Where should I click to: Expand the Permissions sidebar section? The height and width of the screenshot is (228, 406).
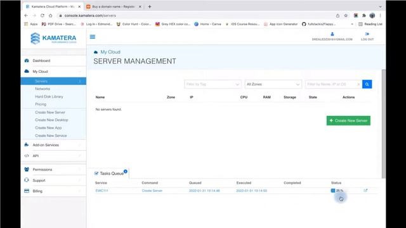click(x=53, y=170)
